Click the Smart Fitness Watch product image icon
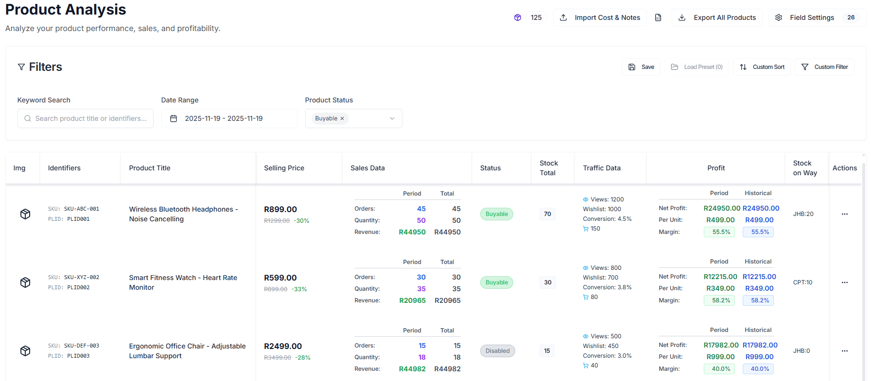The image size is (871, 381). click(25, 282)
